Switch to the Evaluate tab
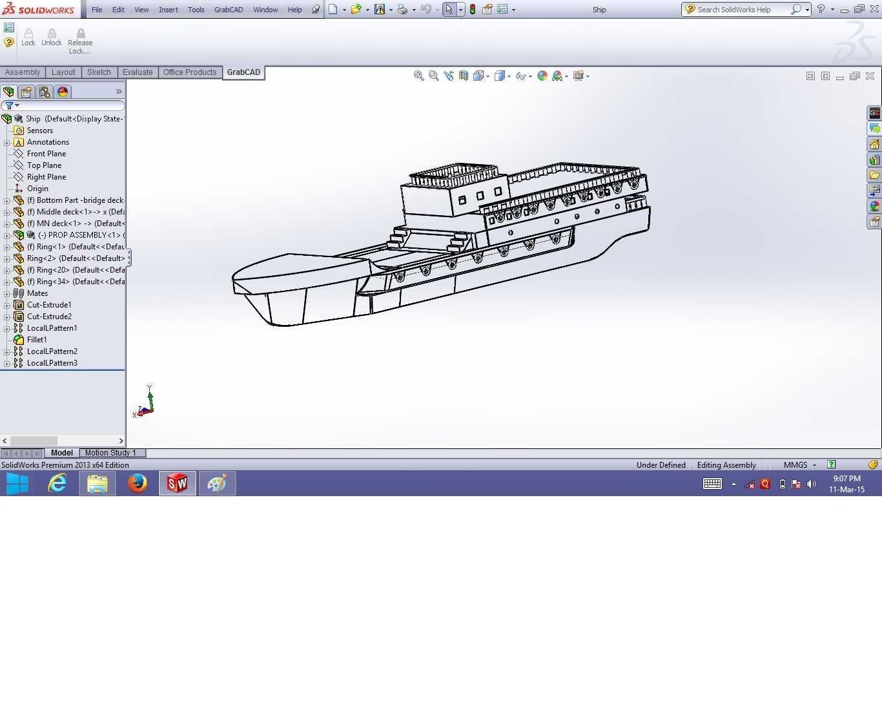 pos(138,72)
